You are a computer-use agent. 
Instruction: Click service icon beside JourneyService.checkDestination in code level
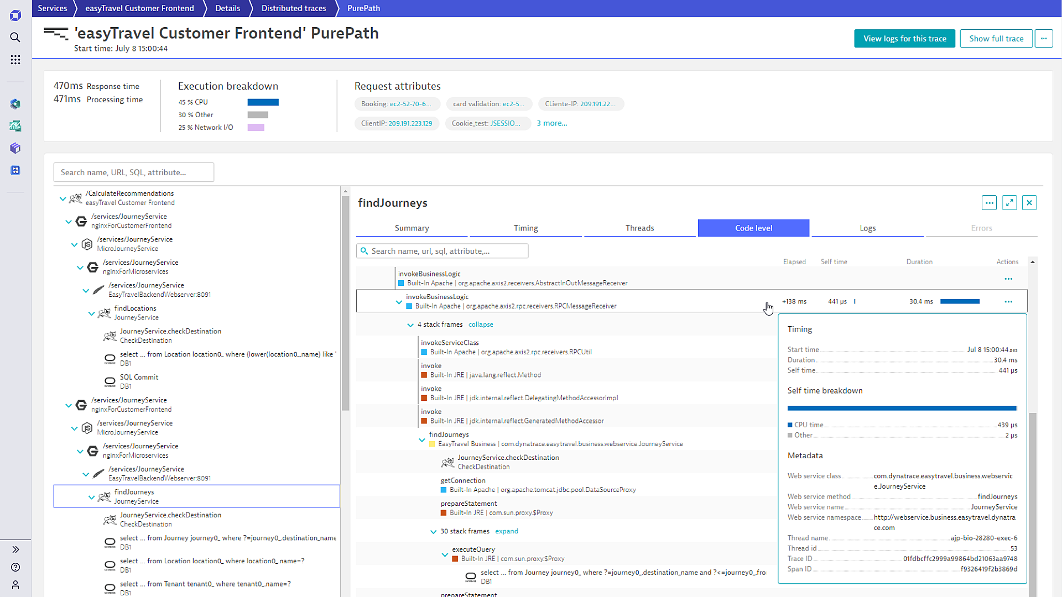coord(447,462)
